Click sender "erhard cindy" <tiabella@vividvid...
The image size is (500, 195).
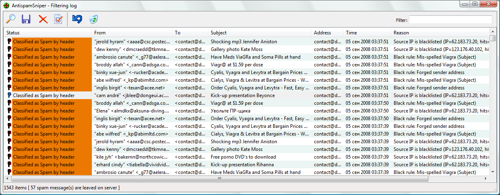132,165
